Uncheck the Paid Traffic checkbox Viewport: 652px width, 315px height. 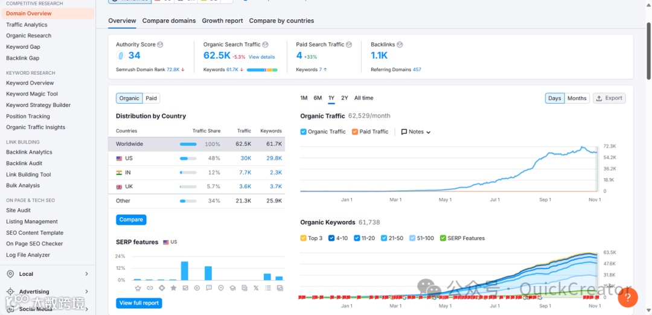(355, 132)
